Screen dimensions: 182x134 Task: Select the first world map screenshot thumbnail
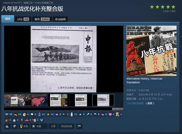pos(15,100)
